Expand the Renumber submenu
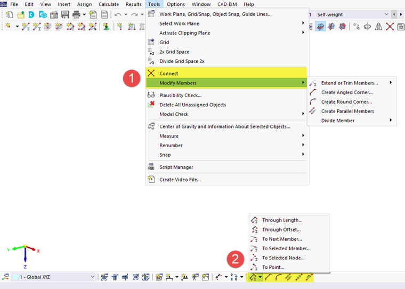This screenshot has width=405, height=289. pos(227,145)
